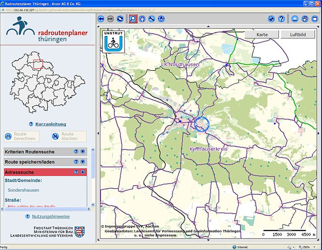Click the Sondershausen city field
Image resolution: width=322 pixels, height=250 pixels.
click(23, 190)
